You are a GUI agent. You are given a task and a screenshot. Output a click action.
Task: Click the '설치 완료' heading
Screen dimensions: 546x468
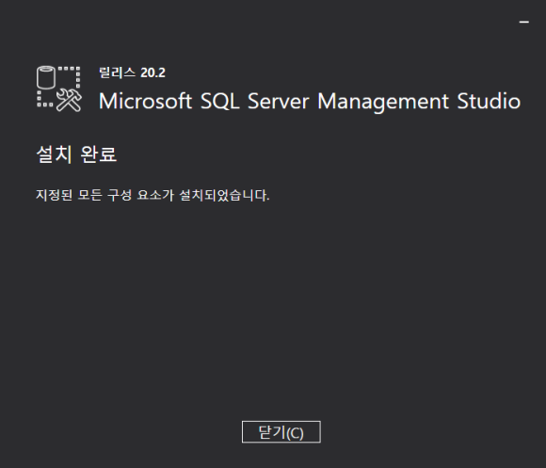pos(76,153)
